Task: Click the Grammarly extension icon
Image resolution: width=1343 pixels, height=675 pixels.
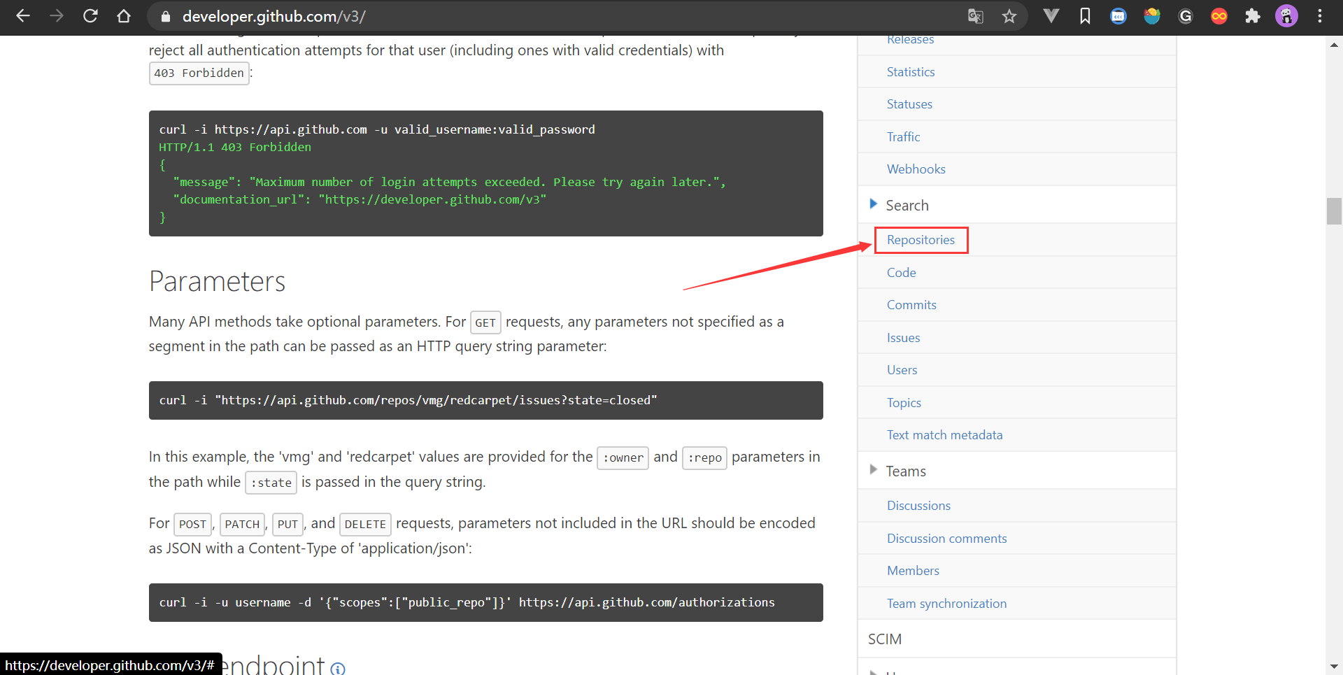Action: tap(1185, 15)
